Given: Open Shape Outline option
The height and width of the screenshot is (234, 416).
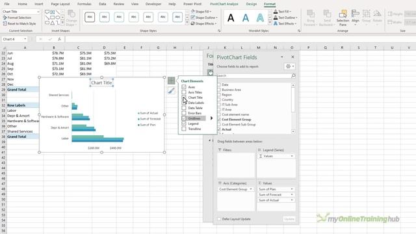Looking at the screenshot, I should [x=204, y=18].
